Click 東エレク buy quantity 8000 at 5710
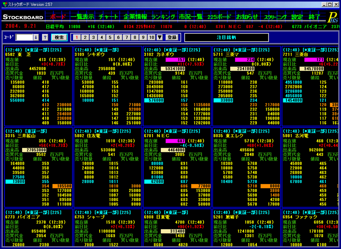This screenshot has width=341, height=249. [x=270, y=186]
